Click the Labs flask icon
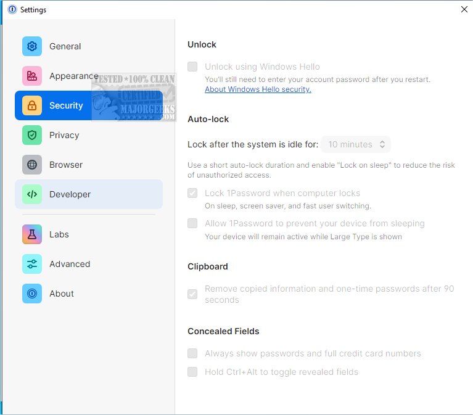473x415 pixels. tap(32, 234)
